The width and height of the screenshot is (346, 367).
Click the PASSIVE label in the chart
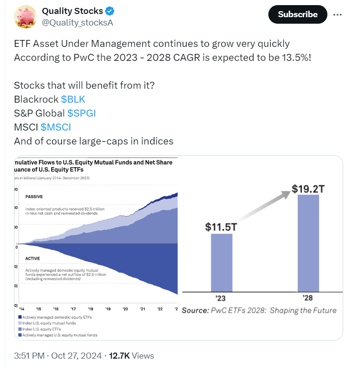tap(35, 197)
